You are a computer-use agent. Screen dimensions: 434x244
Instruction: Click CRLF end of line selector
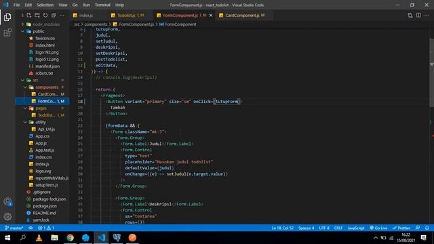338,228
